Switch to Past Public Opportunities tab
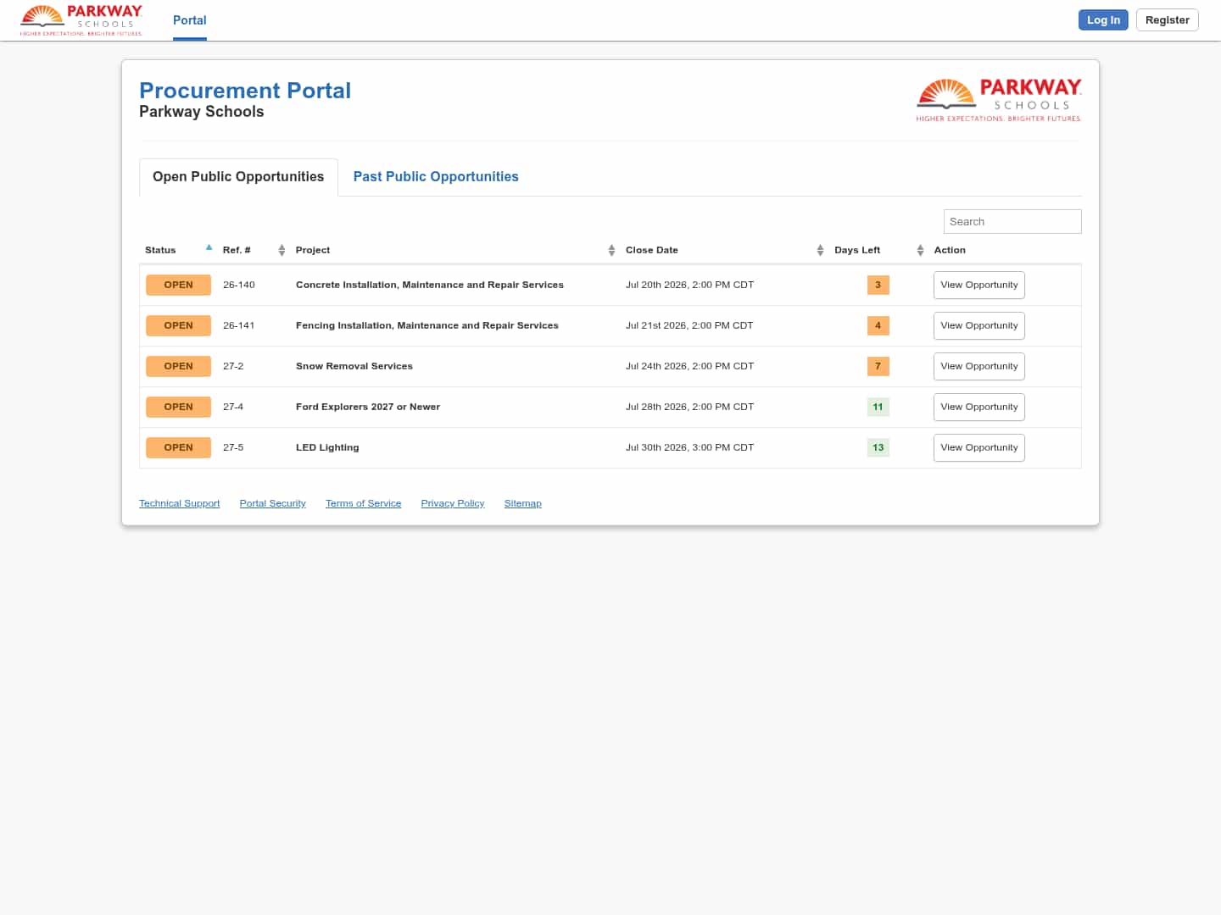Viewport: 1221px width, 915px height. (436, 177)
